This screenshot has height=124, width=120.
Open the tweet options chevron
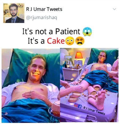pos(114,9)
